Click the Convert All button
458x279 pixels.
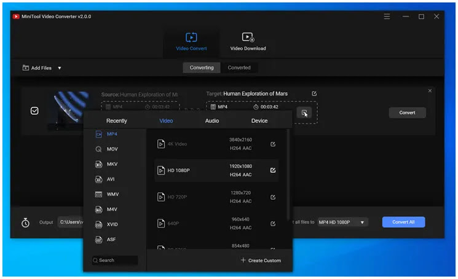pos(404,222)
